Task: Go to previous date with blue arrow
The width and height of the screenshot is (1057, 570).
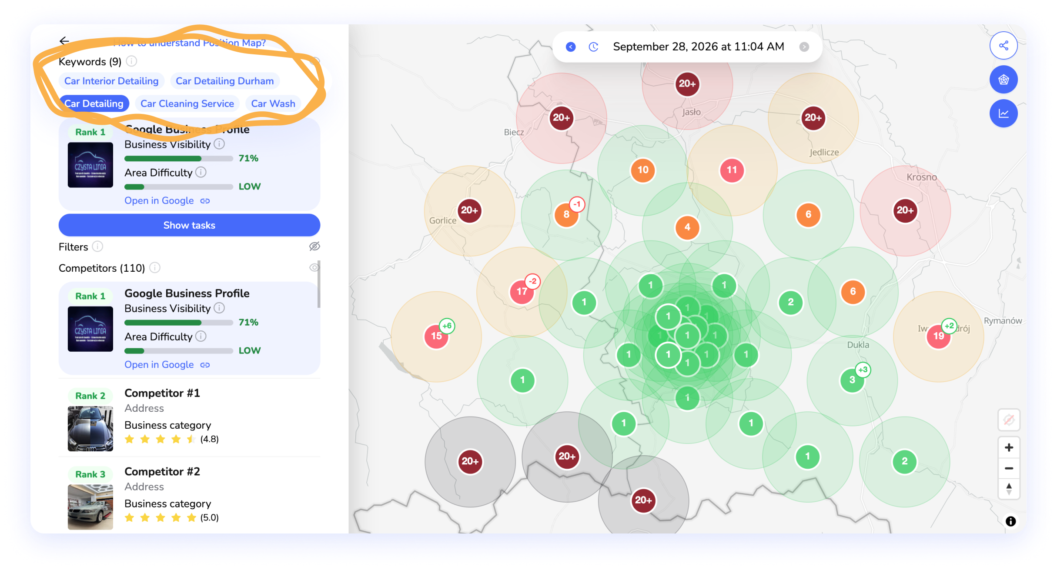Action: click(571, 47)
